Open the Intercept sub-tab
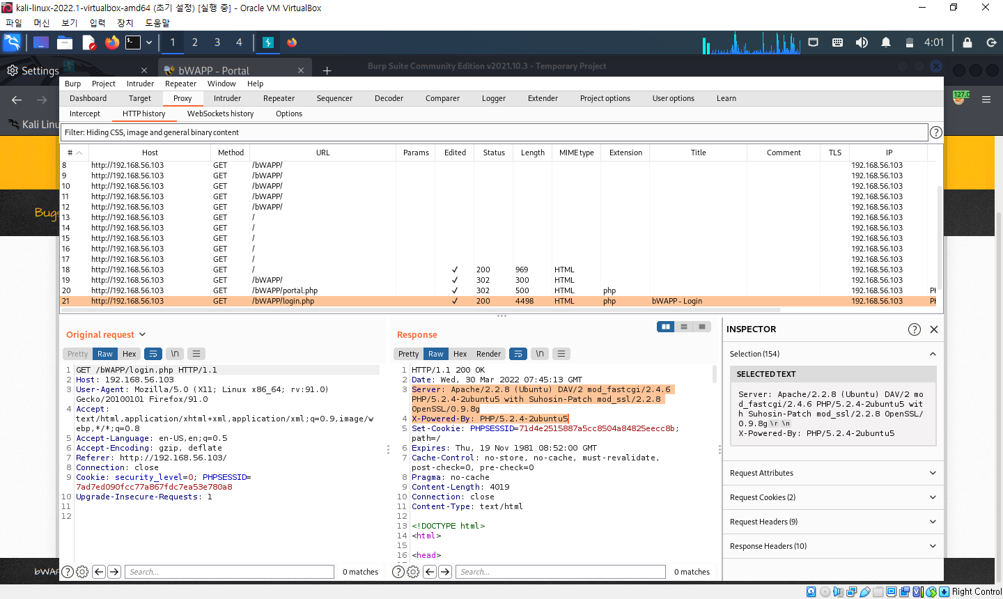1003x599 pixels. point(85,114)
